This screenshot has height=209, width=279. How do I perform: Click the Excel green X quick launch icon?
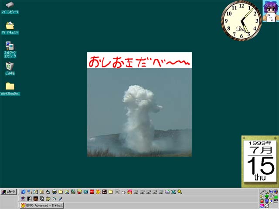[174, 192]
